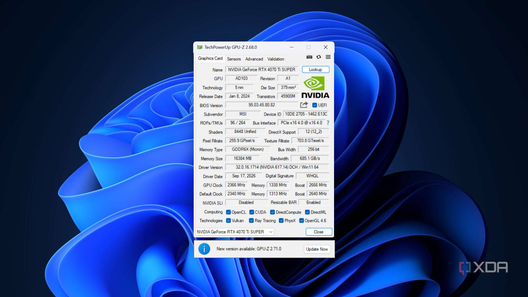Click the blue info icon in update banner
Image resolution: width=528 pixels, height=297 pixels.
[204, 249]
